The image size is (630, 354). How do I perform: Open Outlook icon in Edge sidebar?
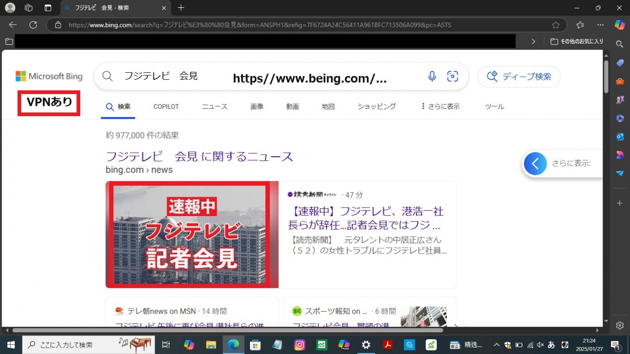tap(620, 136)
